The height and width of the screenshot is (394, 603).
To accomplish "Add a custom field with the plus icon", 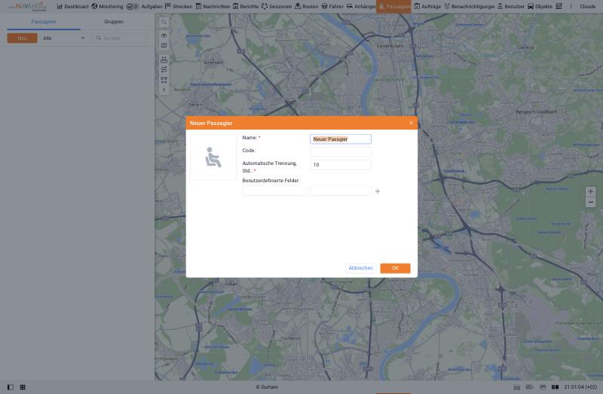I will (x=378, y=191).
